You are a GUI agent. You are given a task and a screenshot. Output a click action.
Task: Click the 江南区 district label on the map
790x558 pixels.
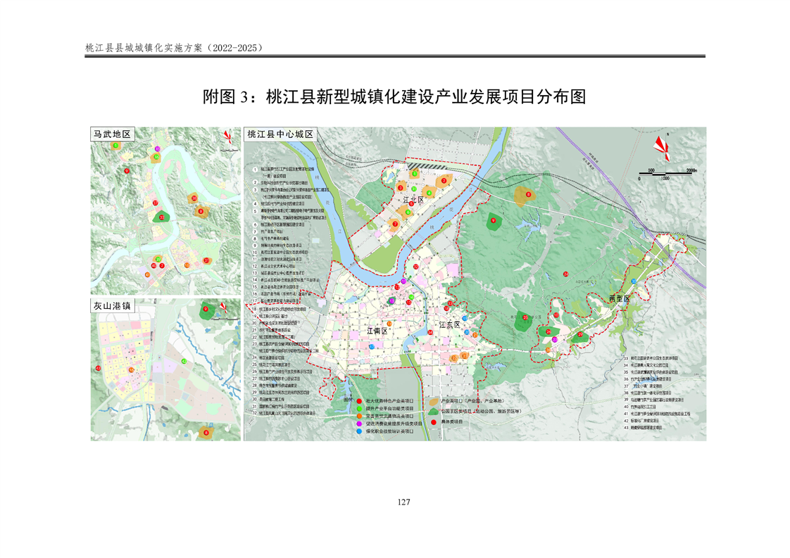click(377, 329)
